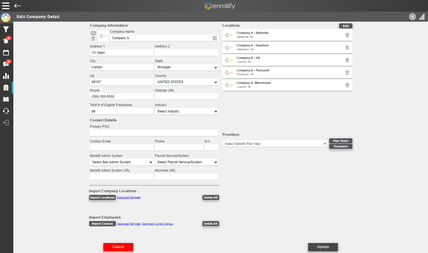Image resolution: width=428 pixels, height=253 pixels.
Task: Click the Download Current Census link
Action: (157, 224)
